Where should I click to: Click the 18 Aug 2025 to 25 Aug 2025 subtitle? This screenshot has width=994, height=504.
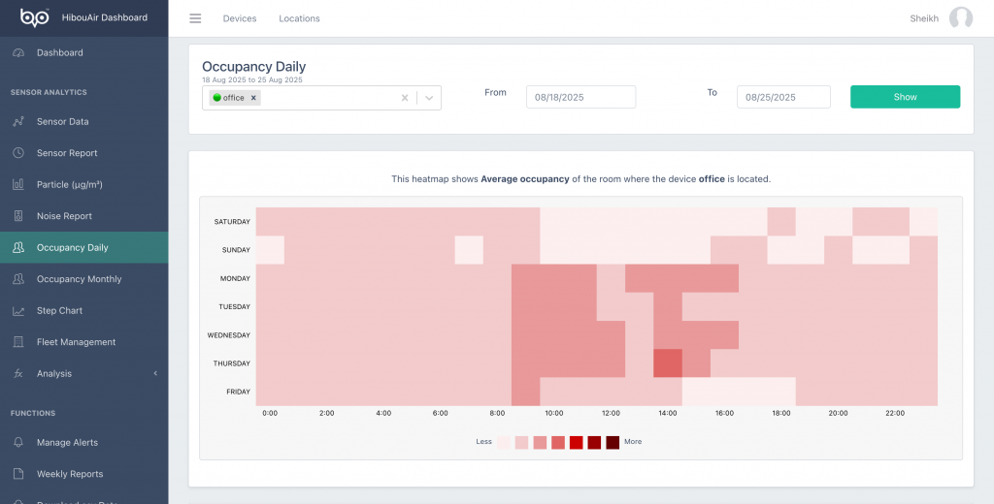252,80
